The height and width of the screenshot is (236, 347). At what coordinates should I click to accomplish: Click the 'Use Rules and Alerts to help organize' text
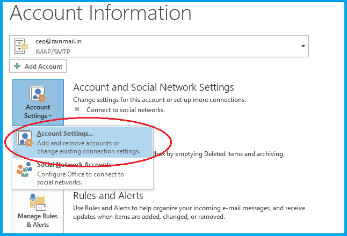(x=189, y=212)
